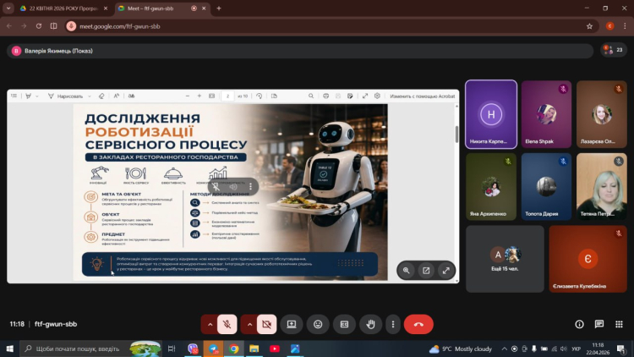
Task: Open the emoji reactions button
Action: point(317,324)
